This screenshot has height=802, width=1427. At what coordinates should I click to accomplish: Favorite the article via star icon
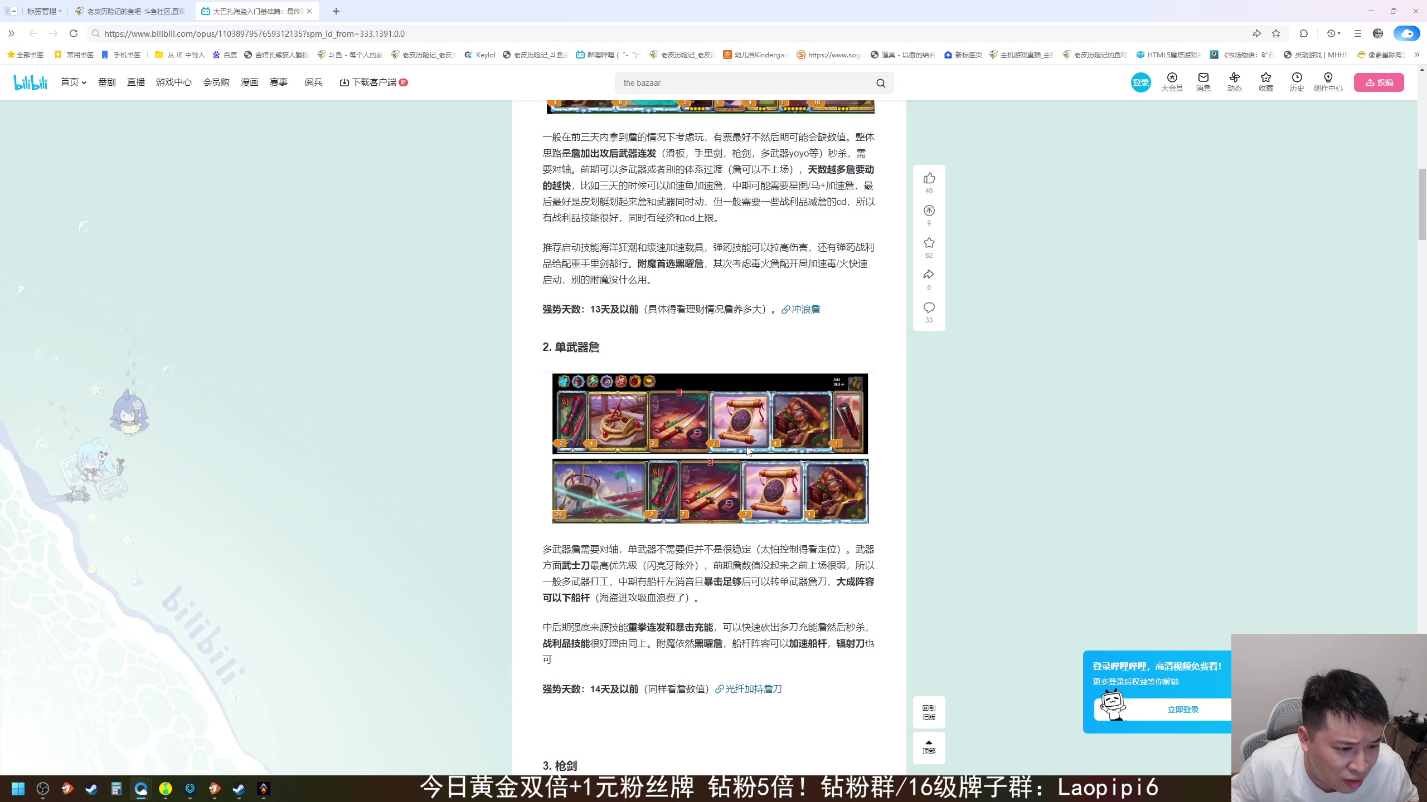tap(929, 243)
